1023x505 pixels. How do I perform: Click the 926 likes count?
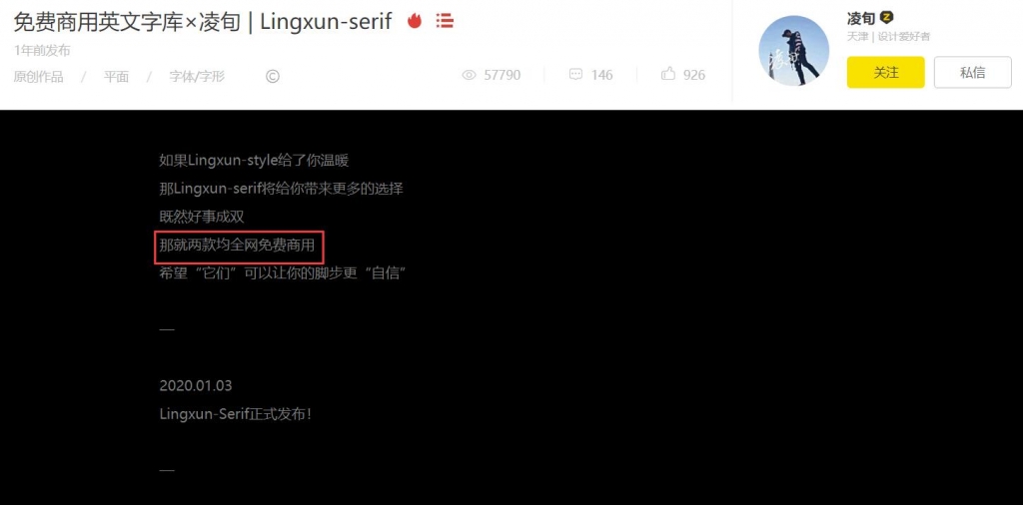coord(694,75)
